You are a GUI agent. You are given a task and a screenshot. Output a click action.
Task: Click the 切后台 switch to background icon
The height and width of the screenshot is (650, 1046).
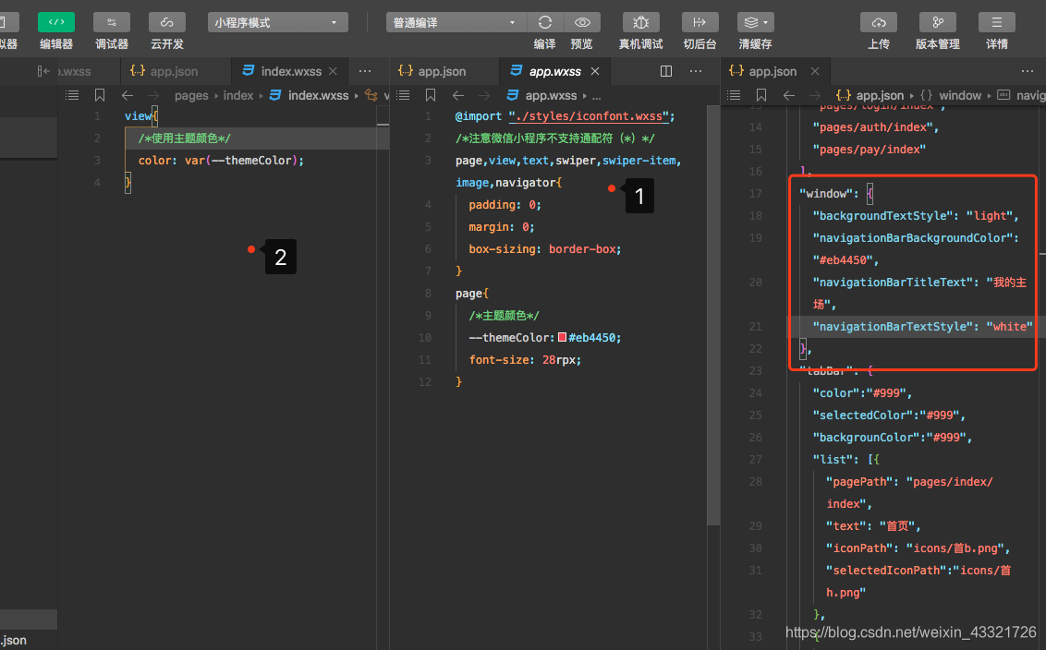(x=699, y=23)
